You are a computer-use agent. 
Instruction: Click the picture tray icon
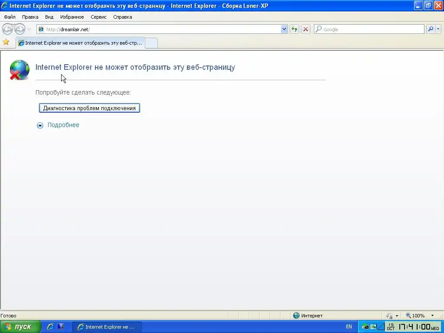pos(373,327)
